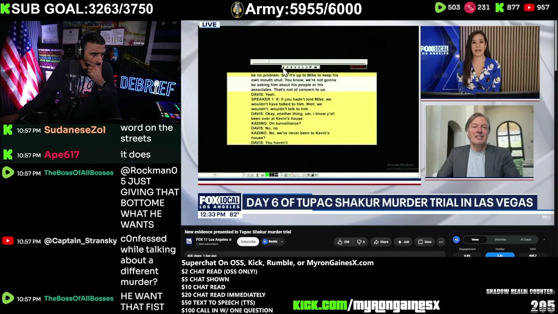Click the Ask AI sparkle button

pos(403,242)
